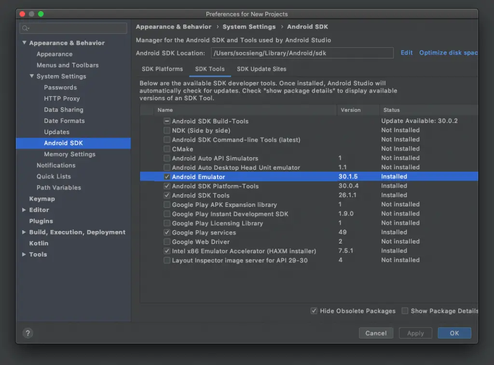Viewport: 494px width, 365px height.
Task: Check Google Play Licensing Library box
Action: tap(166, 223)
